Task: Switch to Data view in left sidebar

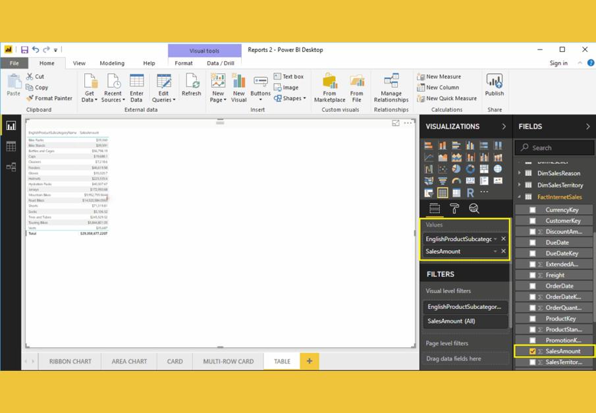Action: [x=11, y=147]
